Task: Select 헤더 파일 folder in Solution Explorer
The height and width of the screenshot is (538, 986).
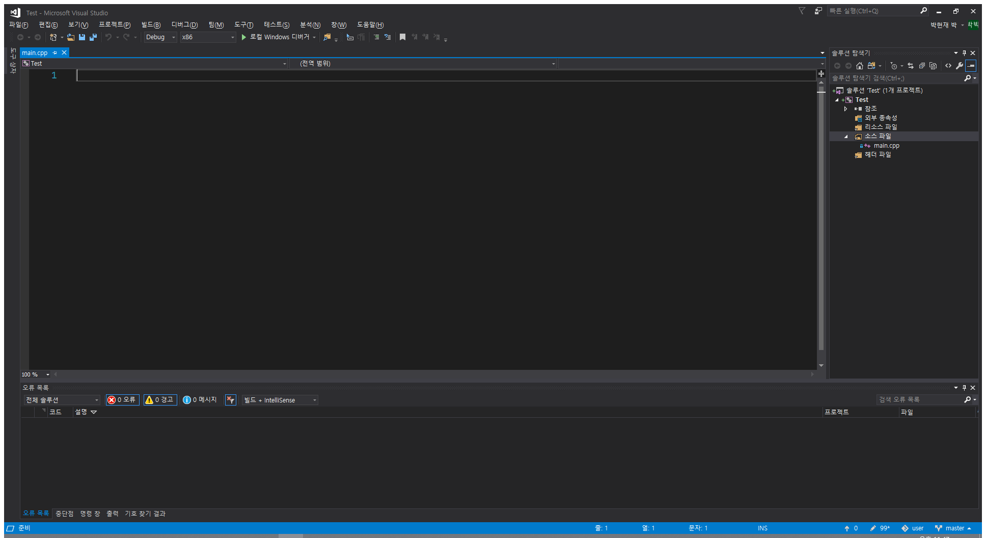Action: pyautogui.click(x=878, y=155)
